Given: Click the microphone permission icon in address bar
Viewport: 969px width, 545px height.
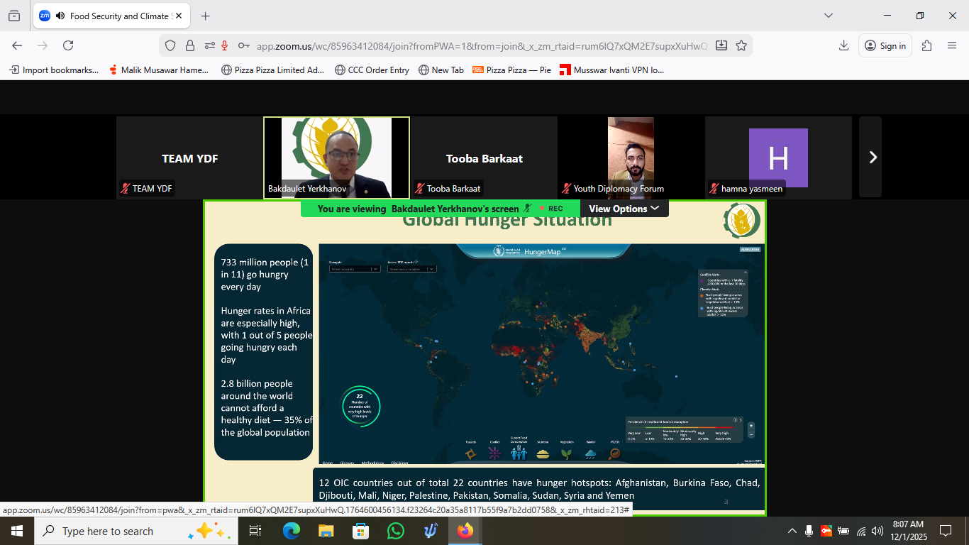Looking at the screenshot, I should coord(225,45).
